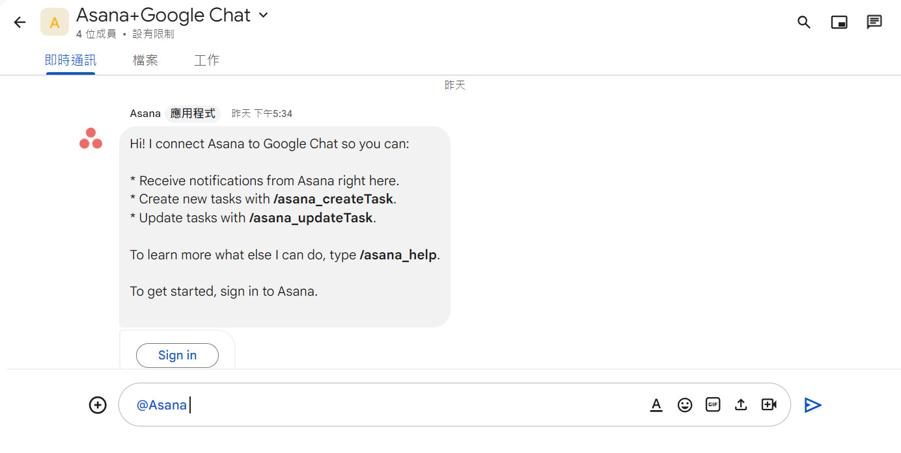Open the Asana+Google Chat space dropdown
This screenshot has width=901, height=453.
click(264, 15)
